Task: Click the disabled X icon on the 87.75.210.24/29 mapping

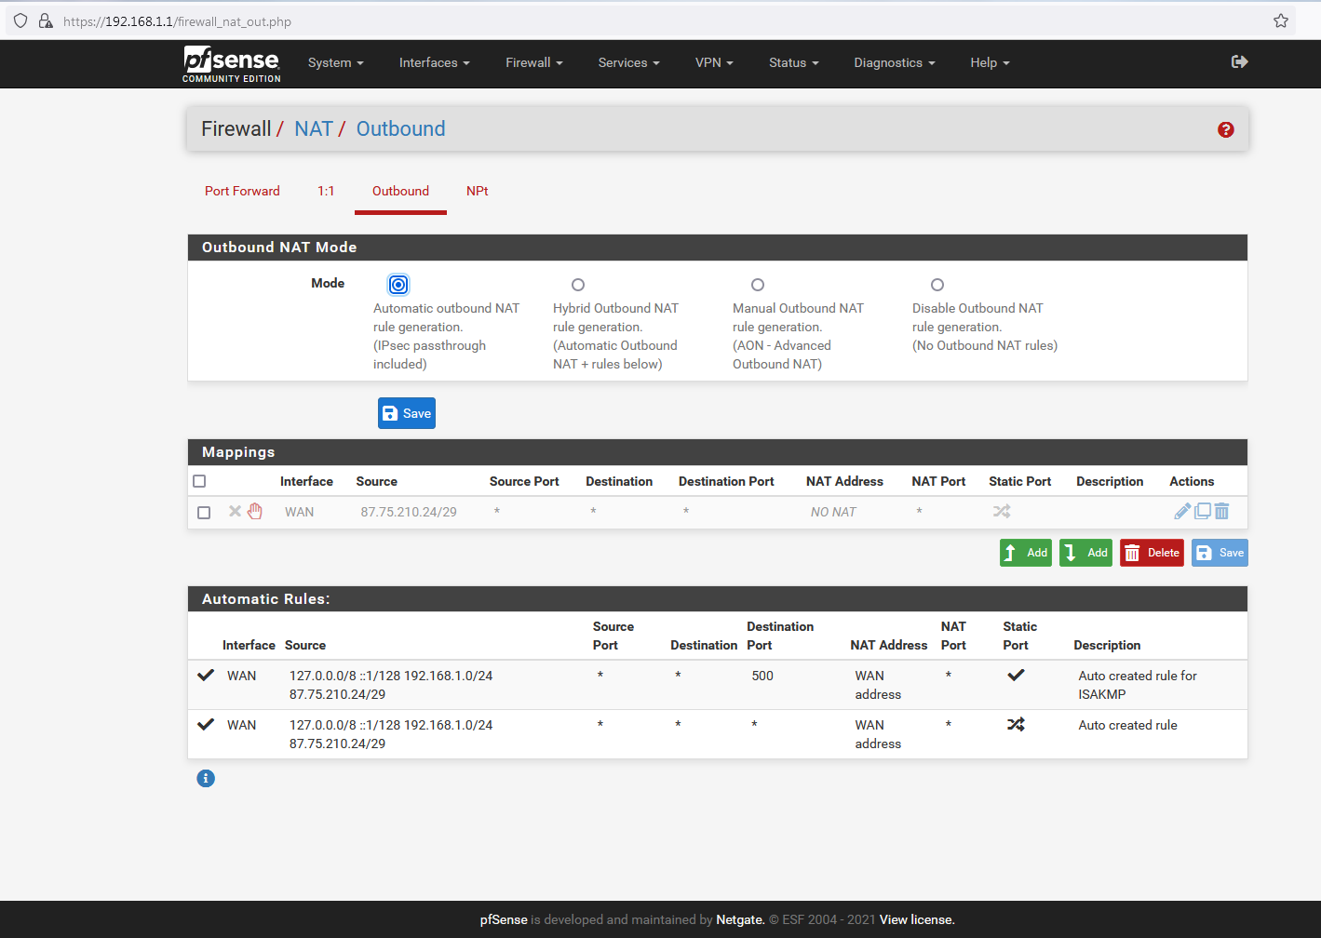Action: point(235,511)
